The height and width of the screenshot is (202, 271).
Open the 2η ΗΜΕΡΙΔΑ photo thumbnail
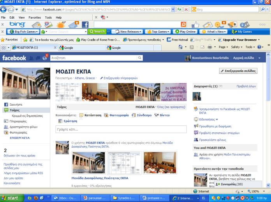coord(174,92)
